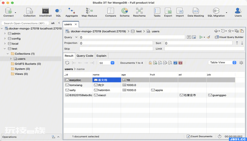Open SQL Migration tool
The width and height of the screenshot is (247, 141).
coord(216,12)
